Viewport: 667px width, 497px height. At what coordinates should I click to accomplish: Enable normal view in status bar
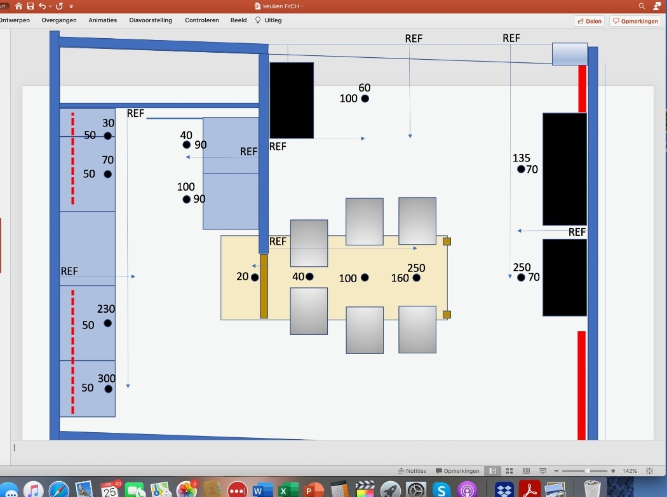[x=492, y=471]
